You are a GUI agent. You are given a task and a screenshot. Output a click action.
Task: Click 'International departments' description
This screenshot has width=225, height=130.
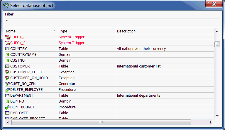coord(138,96)
